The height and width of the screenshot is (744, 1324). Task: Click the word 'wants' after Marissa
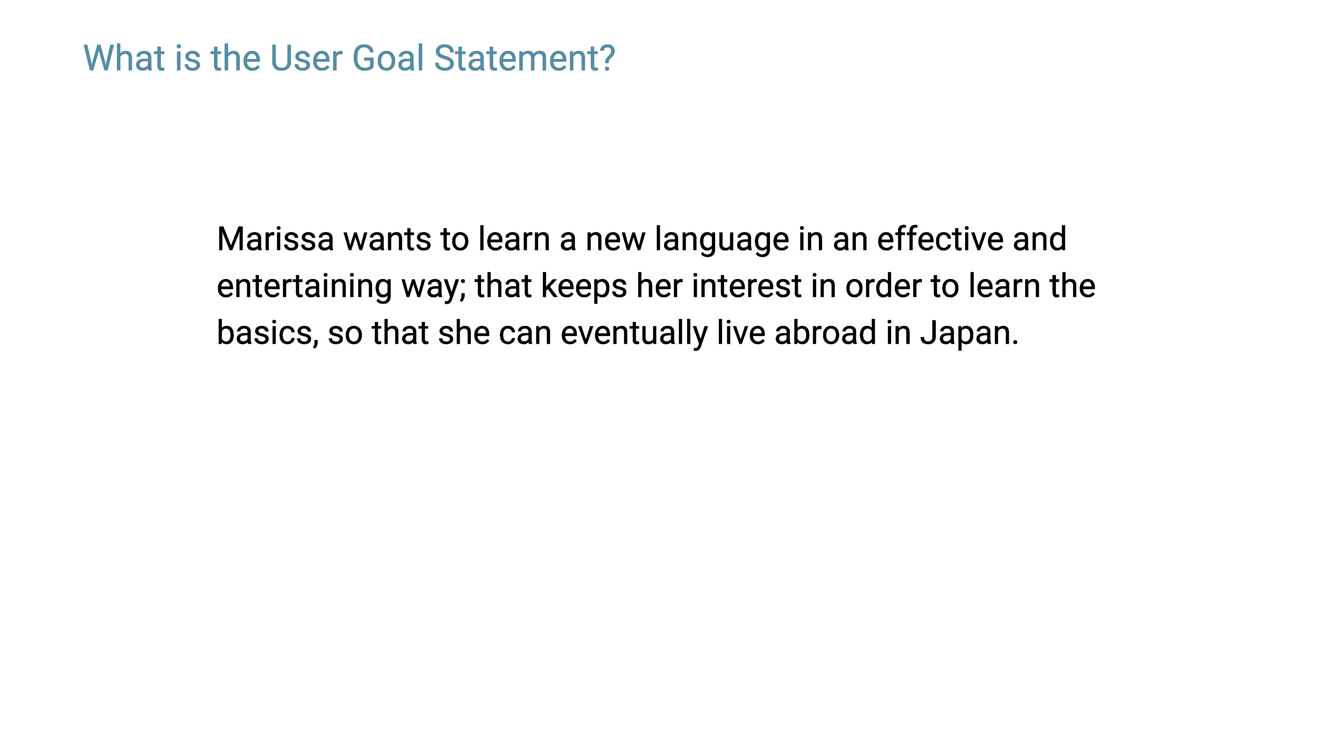click(387, 240)
